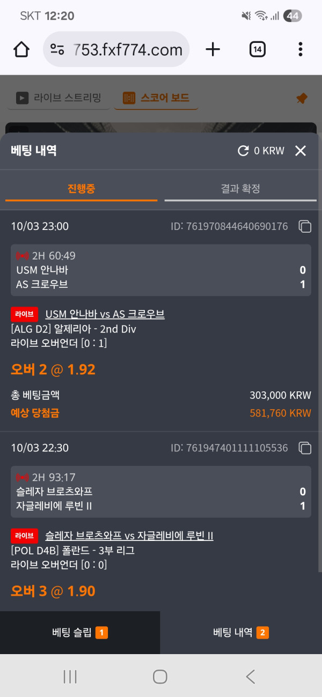Tap the address bar URL field

[x=128, y=50]
